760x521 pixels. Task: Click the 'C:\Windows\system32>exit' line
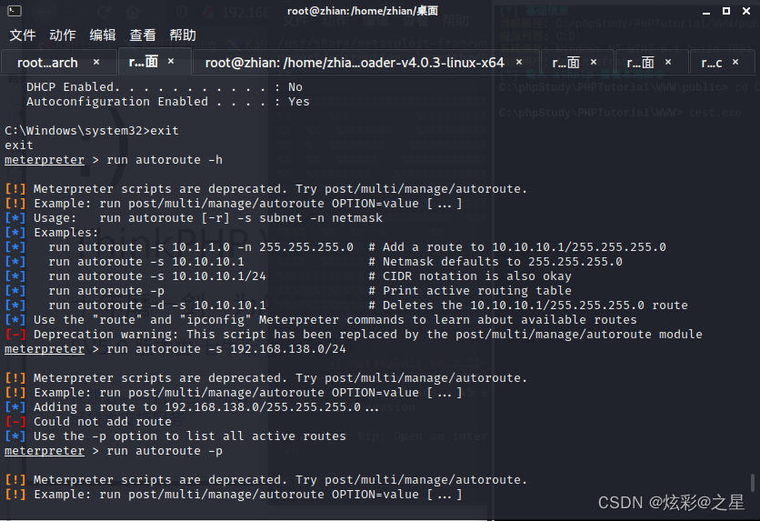coord(92,131)
